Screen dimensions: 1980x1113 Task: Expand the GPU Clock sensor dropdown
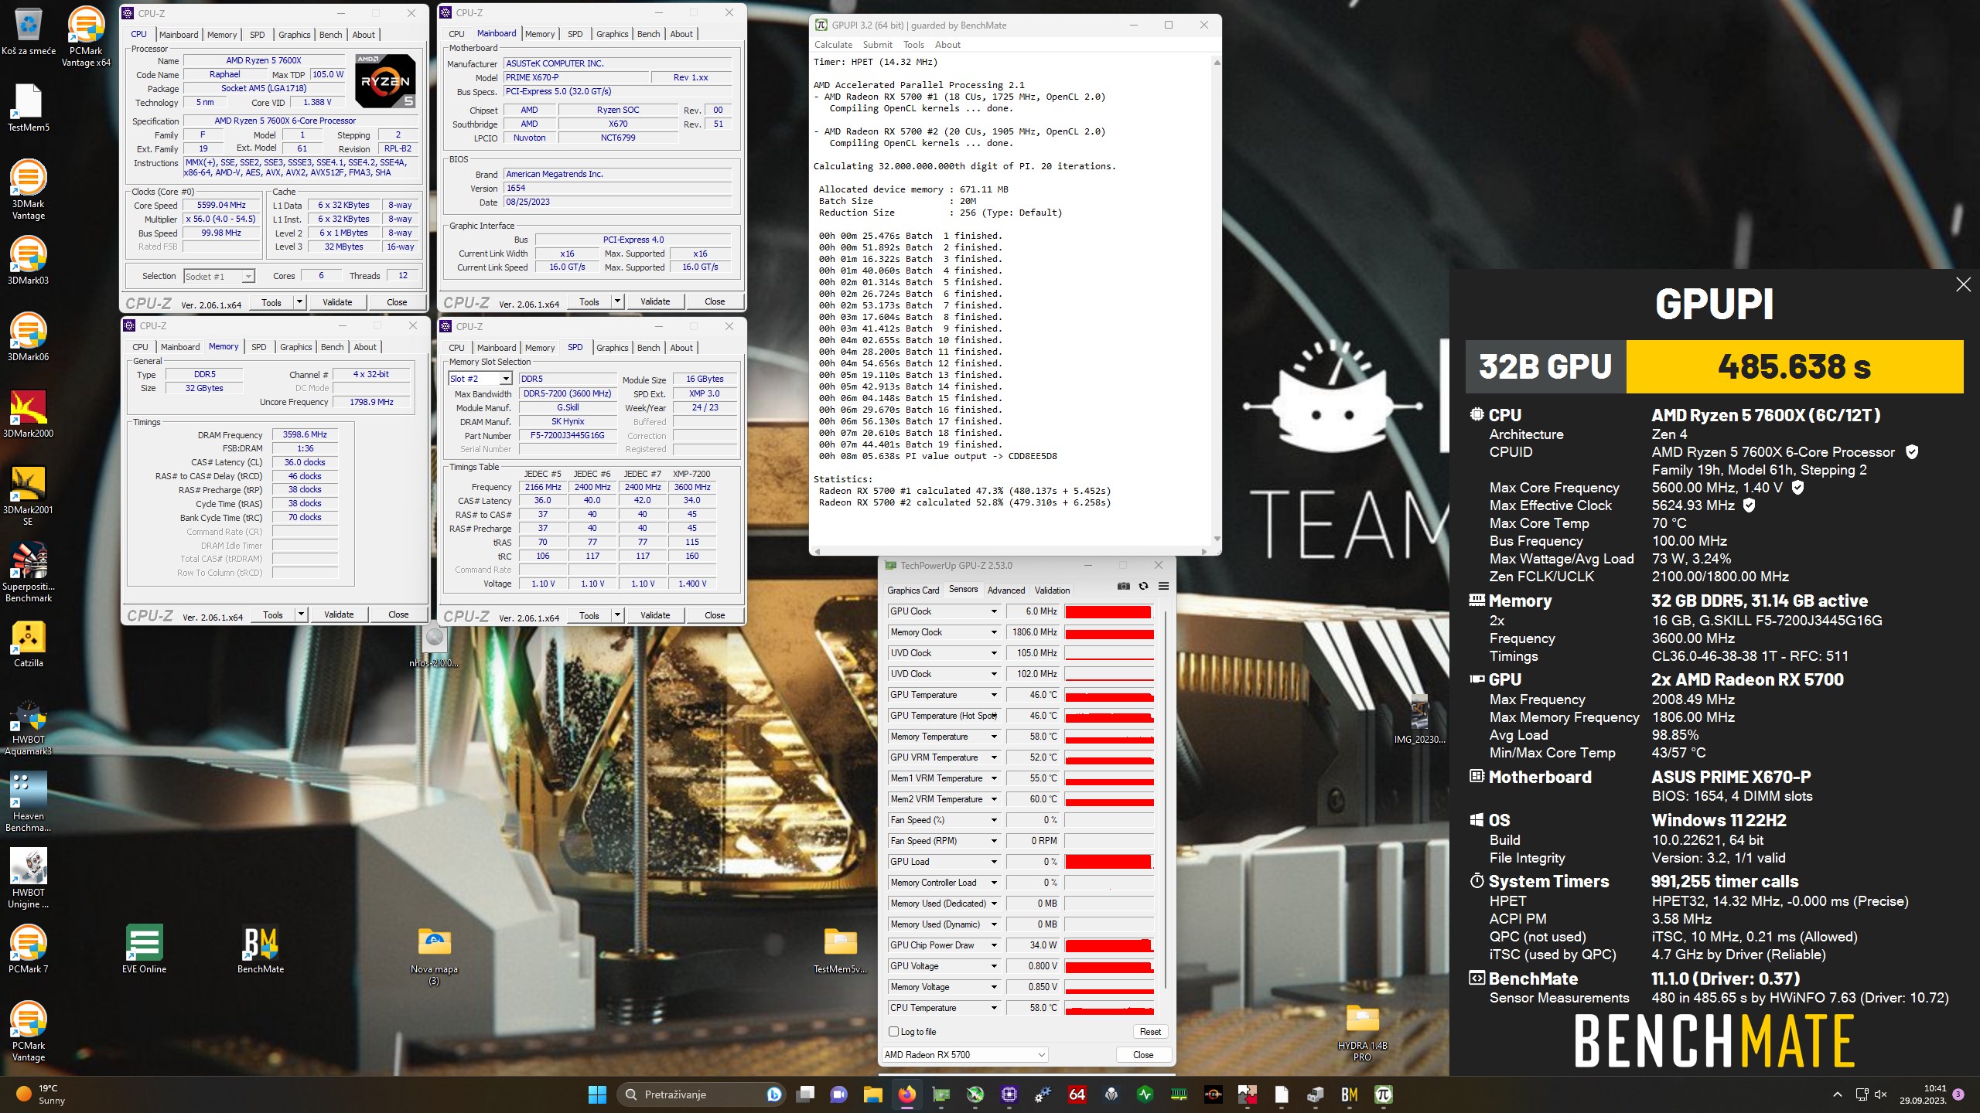(994, 611)
